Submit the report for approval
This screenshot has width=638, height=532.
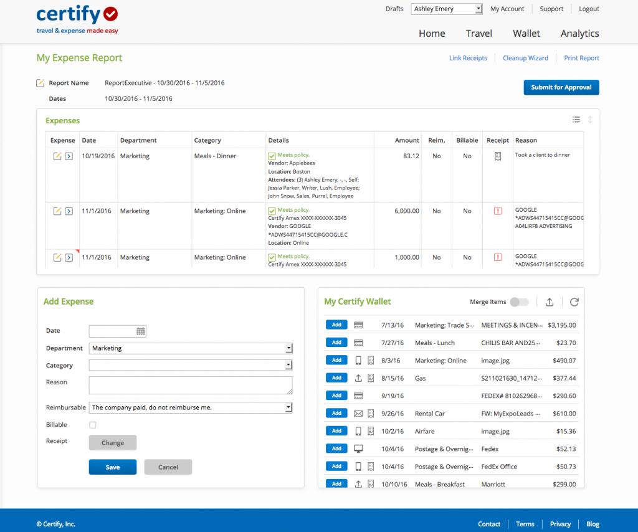(561, 87)
